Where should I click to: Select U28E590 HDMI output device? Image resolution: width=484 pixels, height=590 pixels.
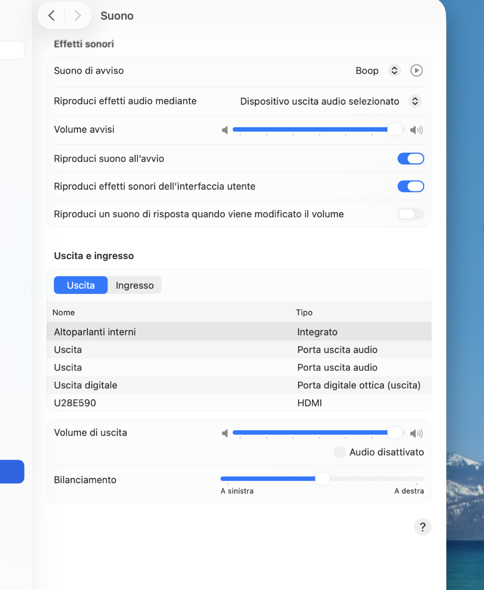239,403
